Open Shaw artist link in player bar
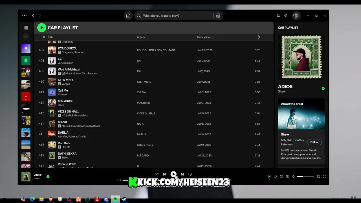This screenshot has width=361, height=203. [37, 179]
